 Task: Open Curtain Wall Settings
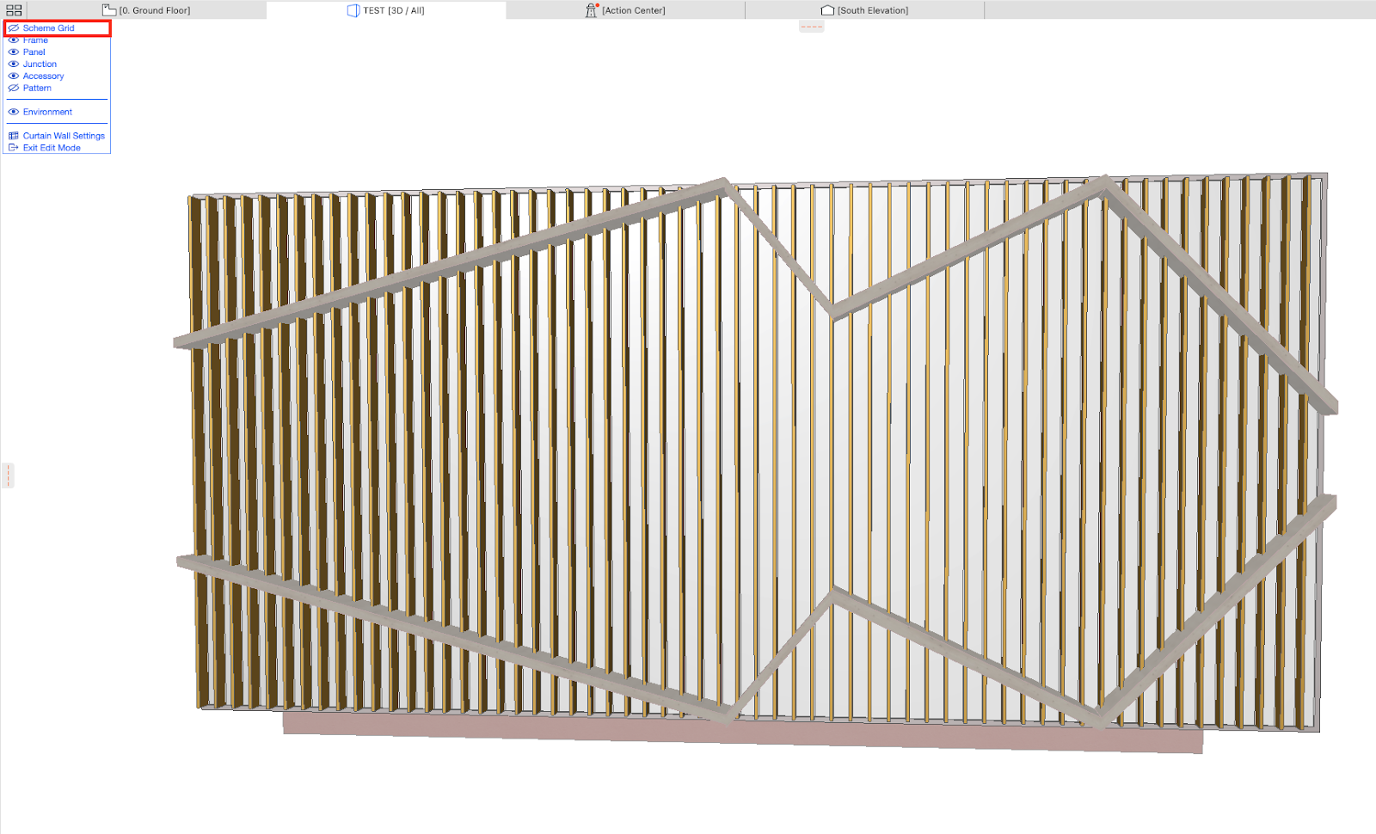(63, 135)
